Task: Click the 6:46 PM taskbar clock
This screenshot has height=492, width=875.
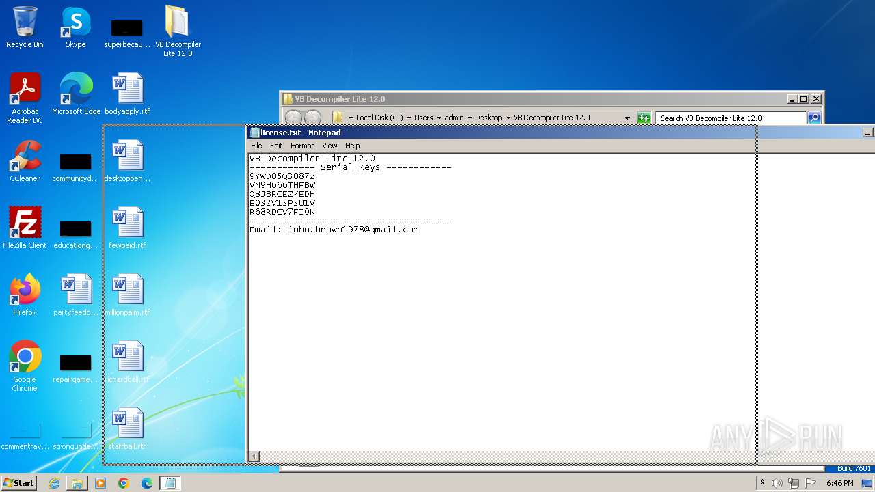Action: tap(839, 483)
